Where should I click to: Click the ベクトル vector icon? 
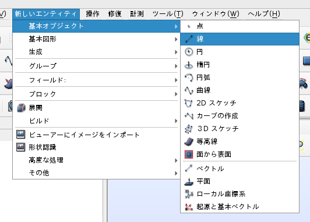click(x=189, y=168)
